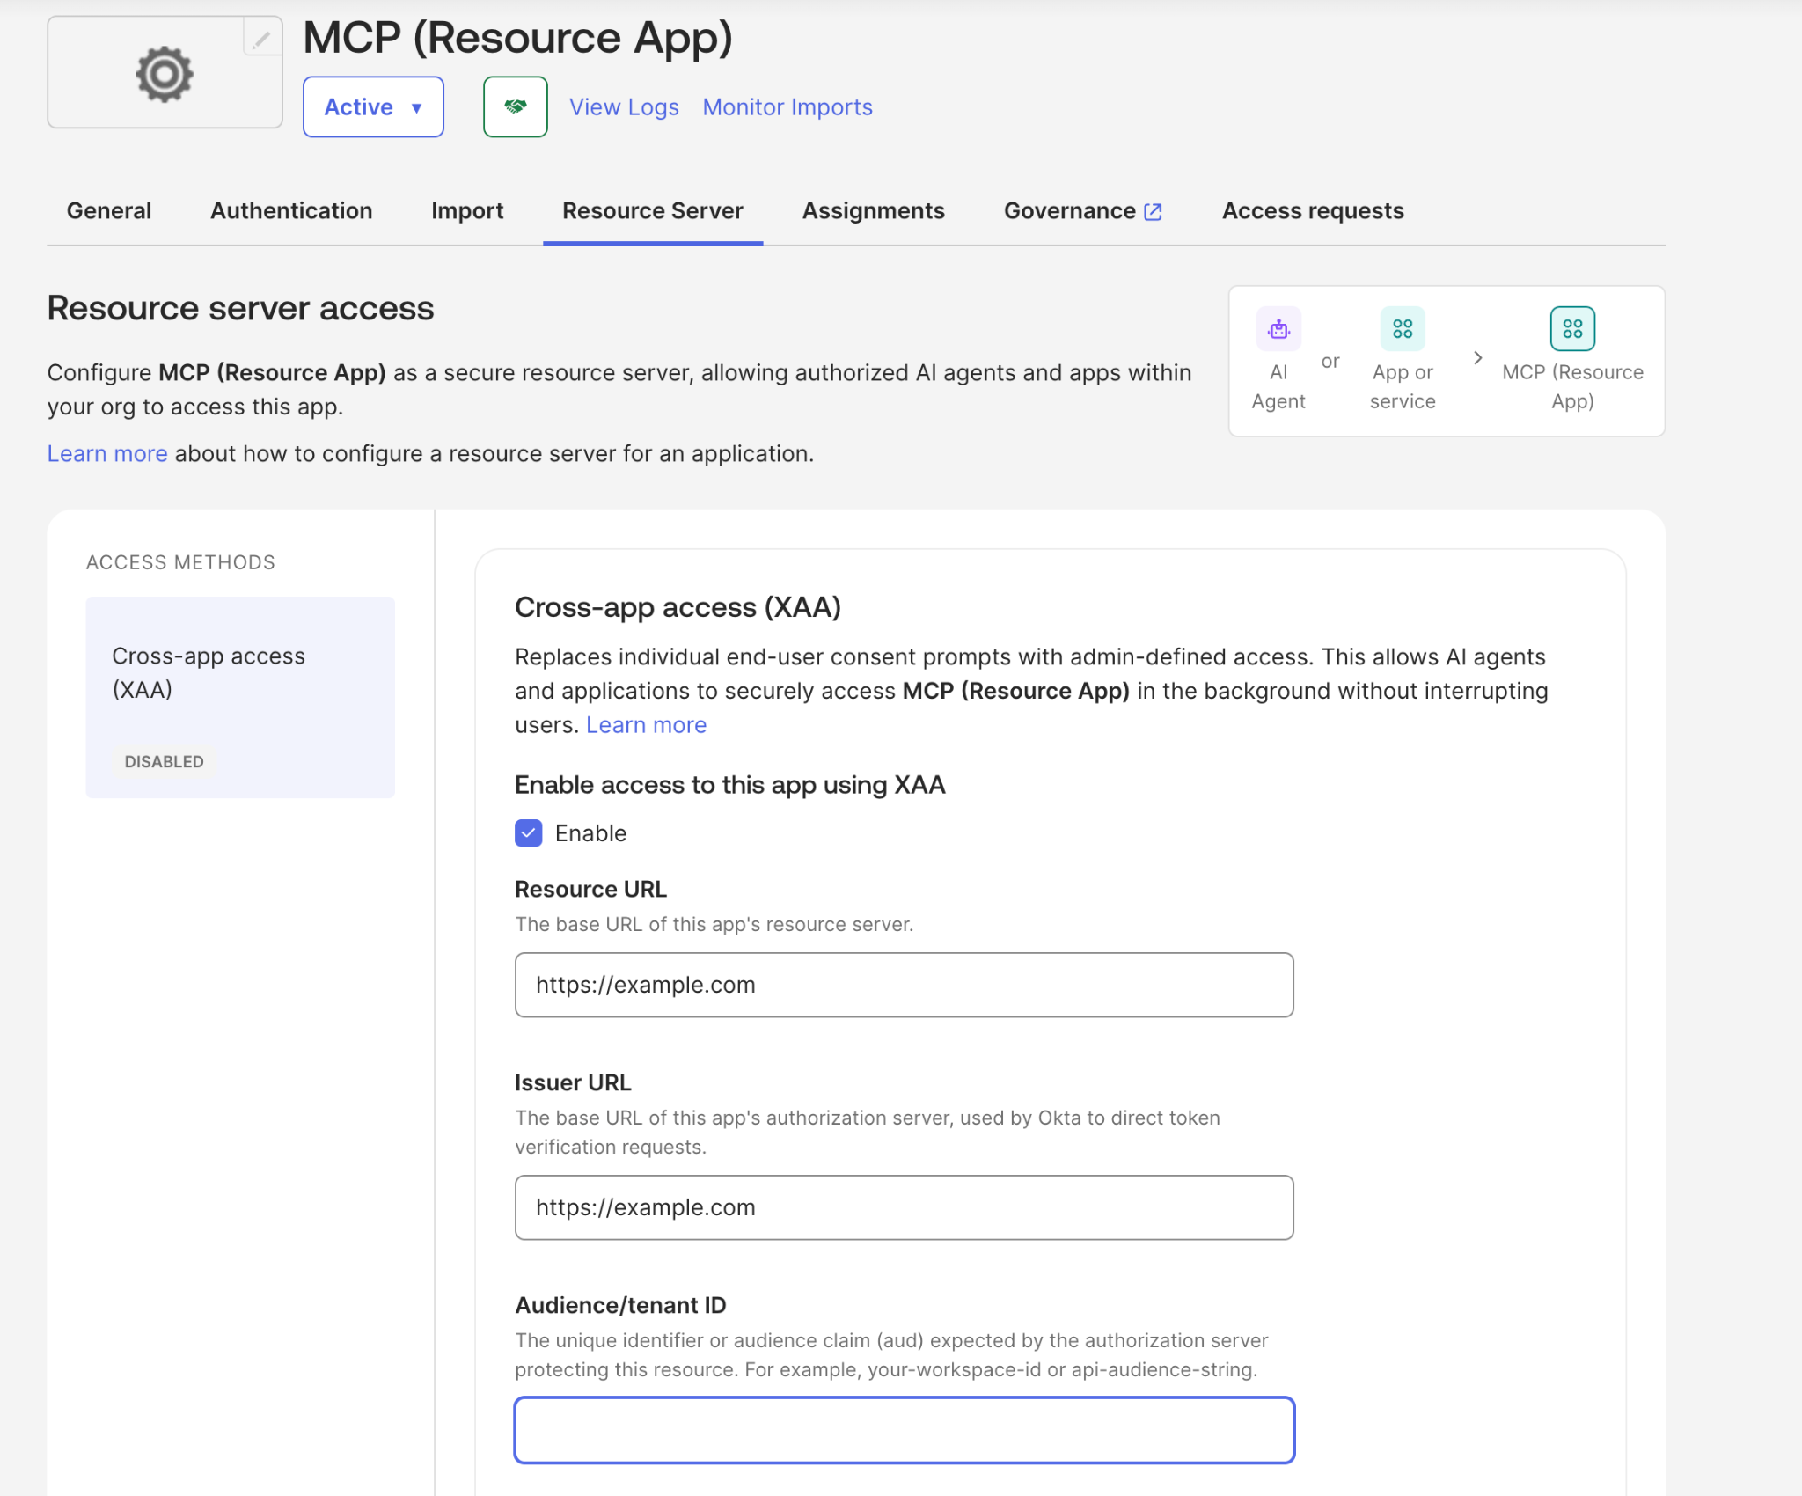Click the Governance external link icon

(1153, 212)
